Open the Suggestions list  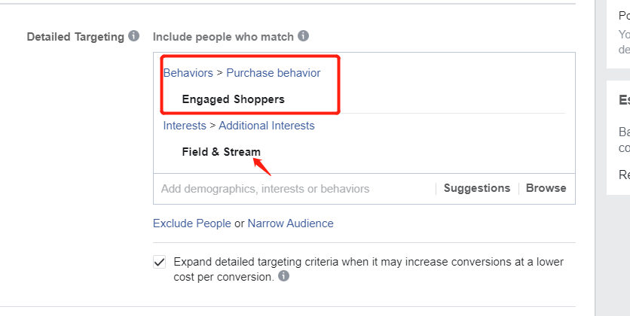coord(477,188)
